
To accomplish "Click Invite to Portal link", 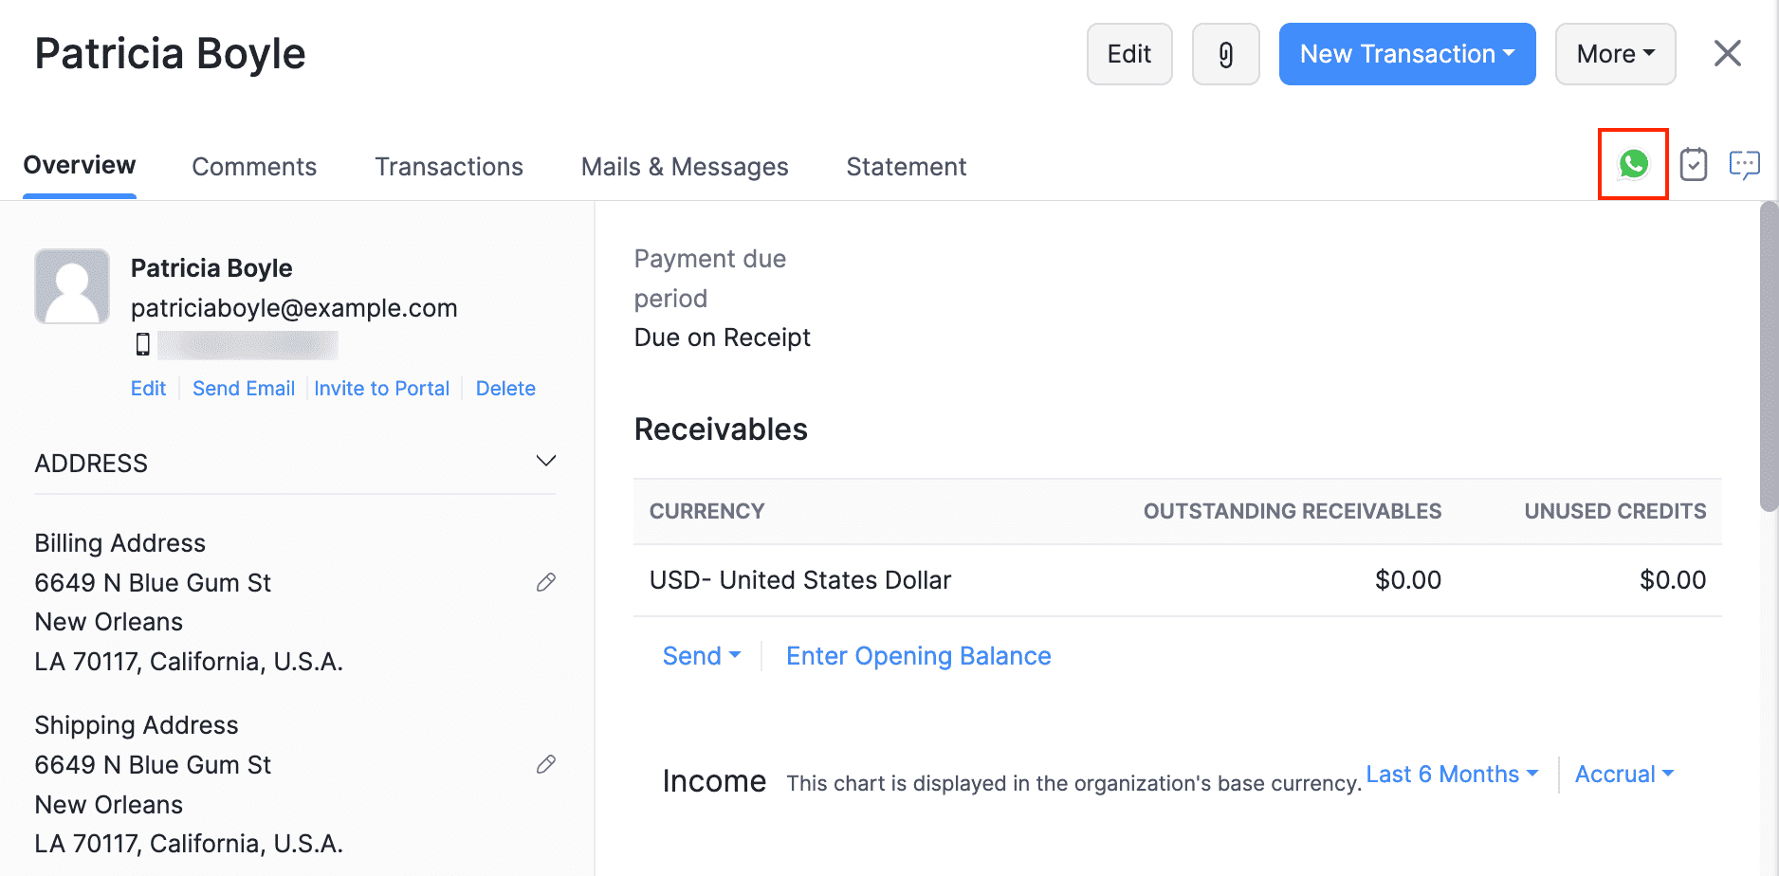I will pyautogui.click(x=381, y=389).
